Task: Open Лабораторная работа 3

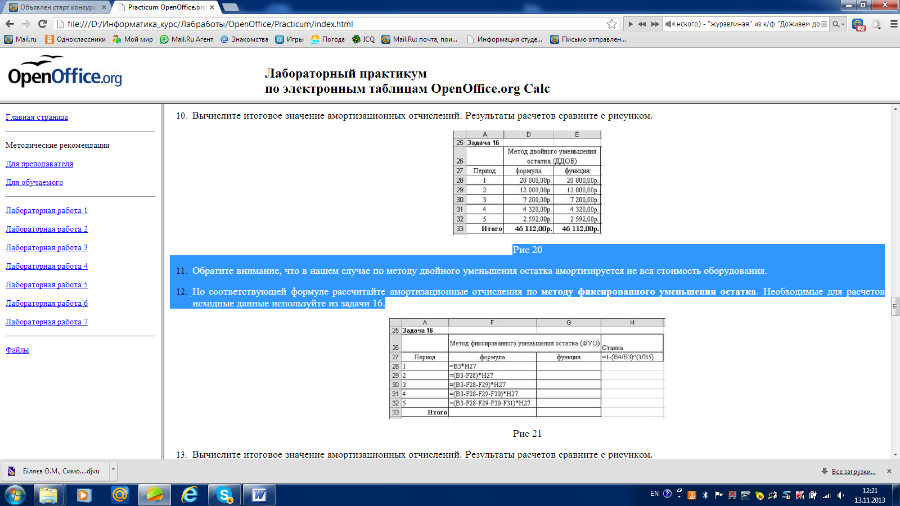Action: [x=47, y=247]
